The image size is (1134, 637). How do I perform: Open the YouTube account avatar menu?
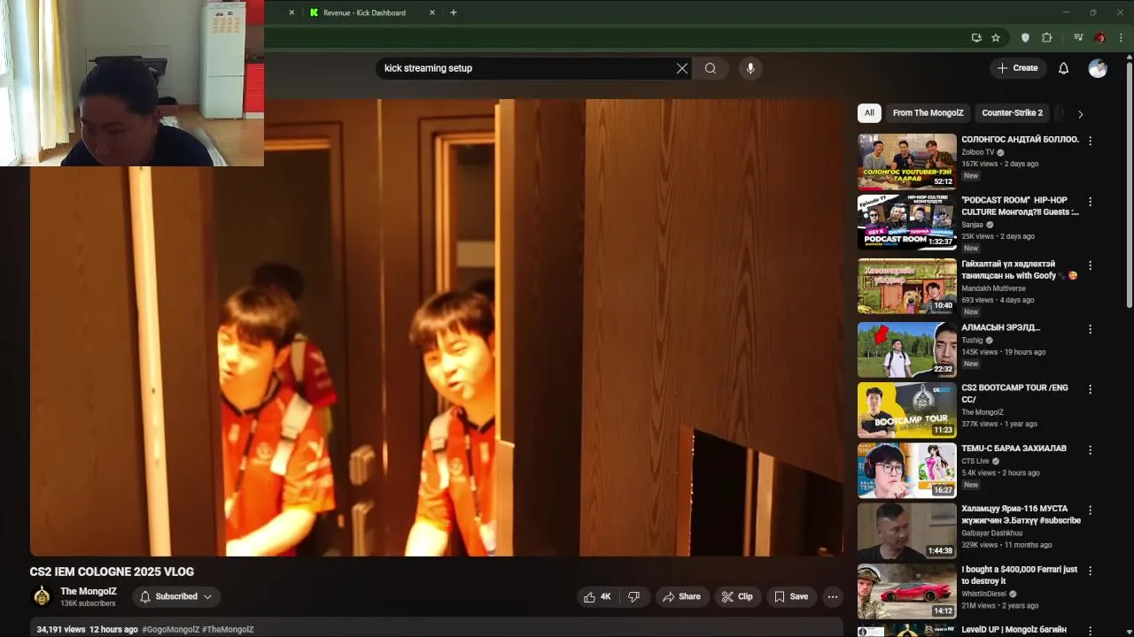tap(1098, 68)
